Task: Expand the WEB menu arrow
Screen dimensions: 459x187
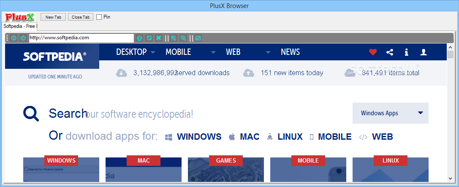Action: click(x=268, y=52)
